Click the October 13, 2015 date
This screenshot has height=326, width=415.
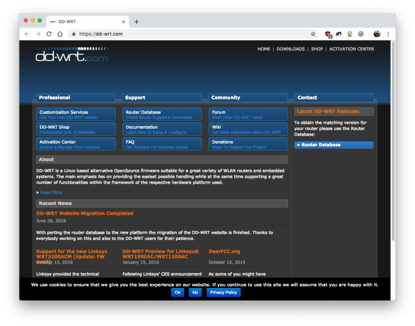pyautogui.click(x=227, y=262)
